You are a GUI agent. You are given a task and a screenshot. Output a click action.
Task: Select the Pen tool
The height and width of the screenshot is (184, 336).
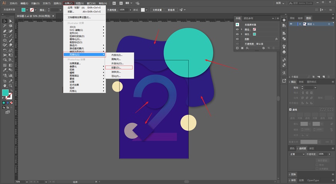[5, 31]
